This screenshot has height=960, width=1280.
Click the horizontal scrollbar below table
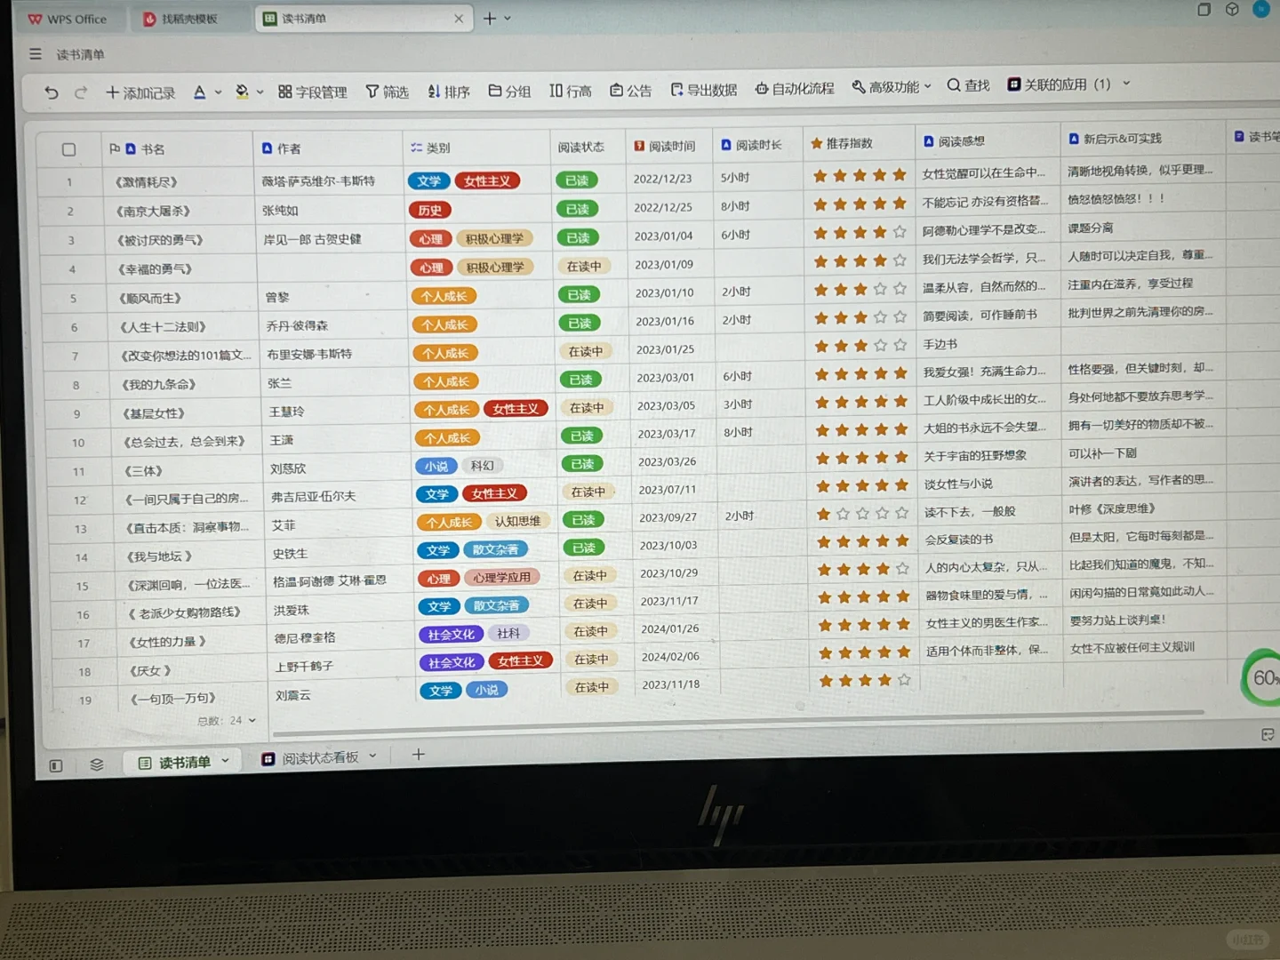(738, 721)
